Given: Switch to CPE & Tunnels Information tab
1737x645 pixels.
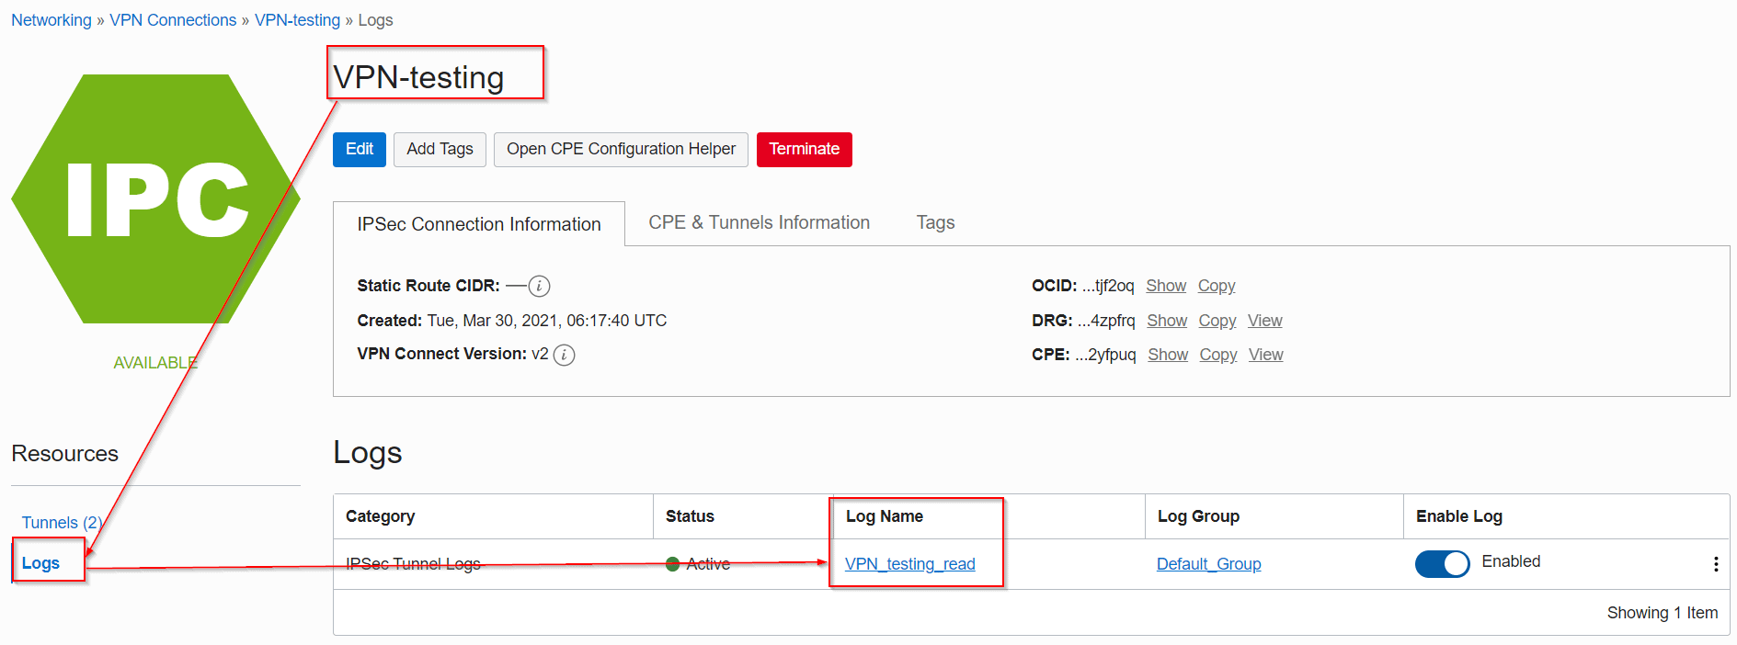Looking at the screenshot, I should 759,223.
